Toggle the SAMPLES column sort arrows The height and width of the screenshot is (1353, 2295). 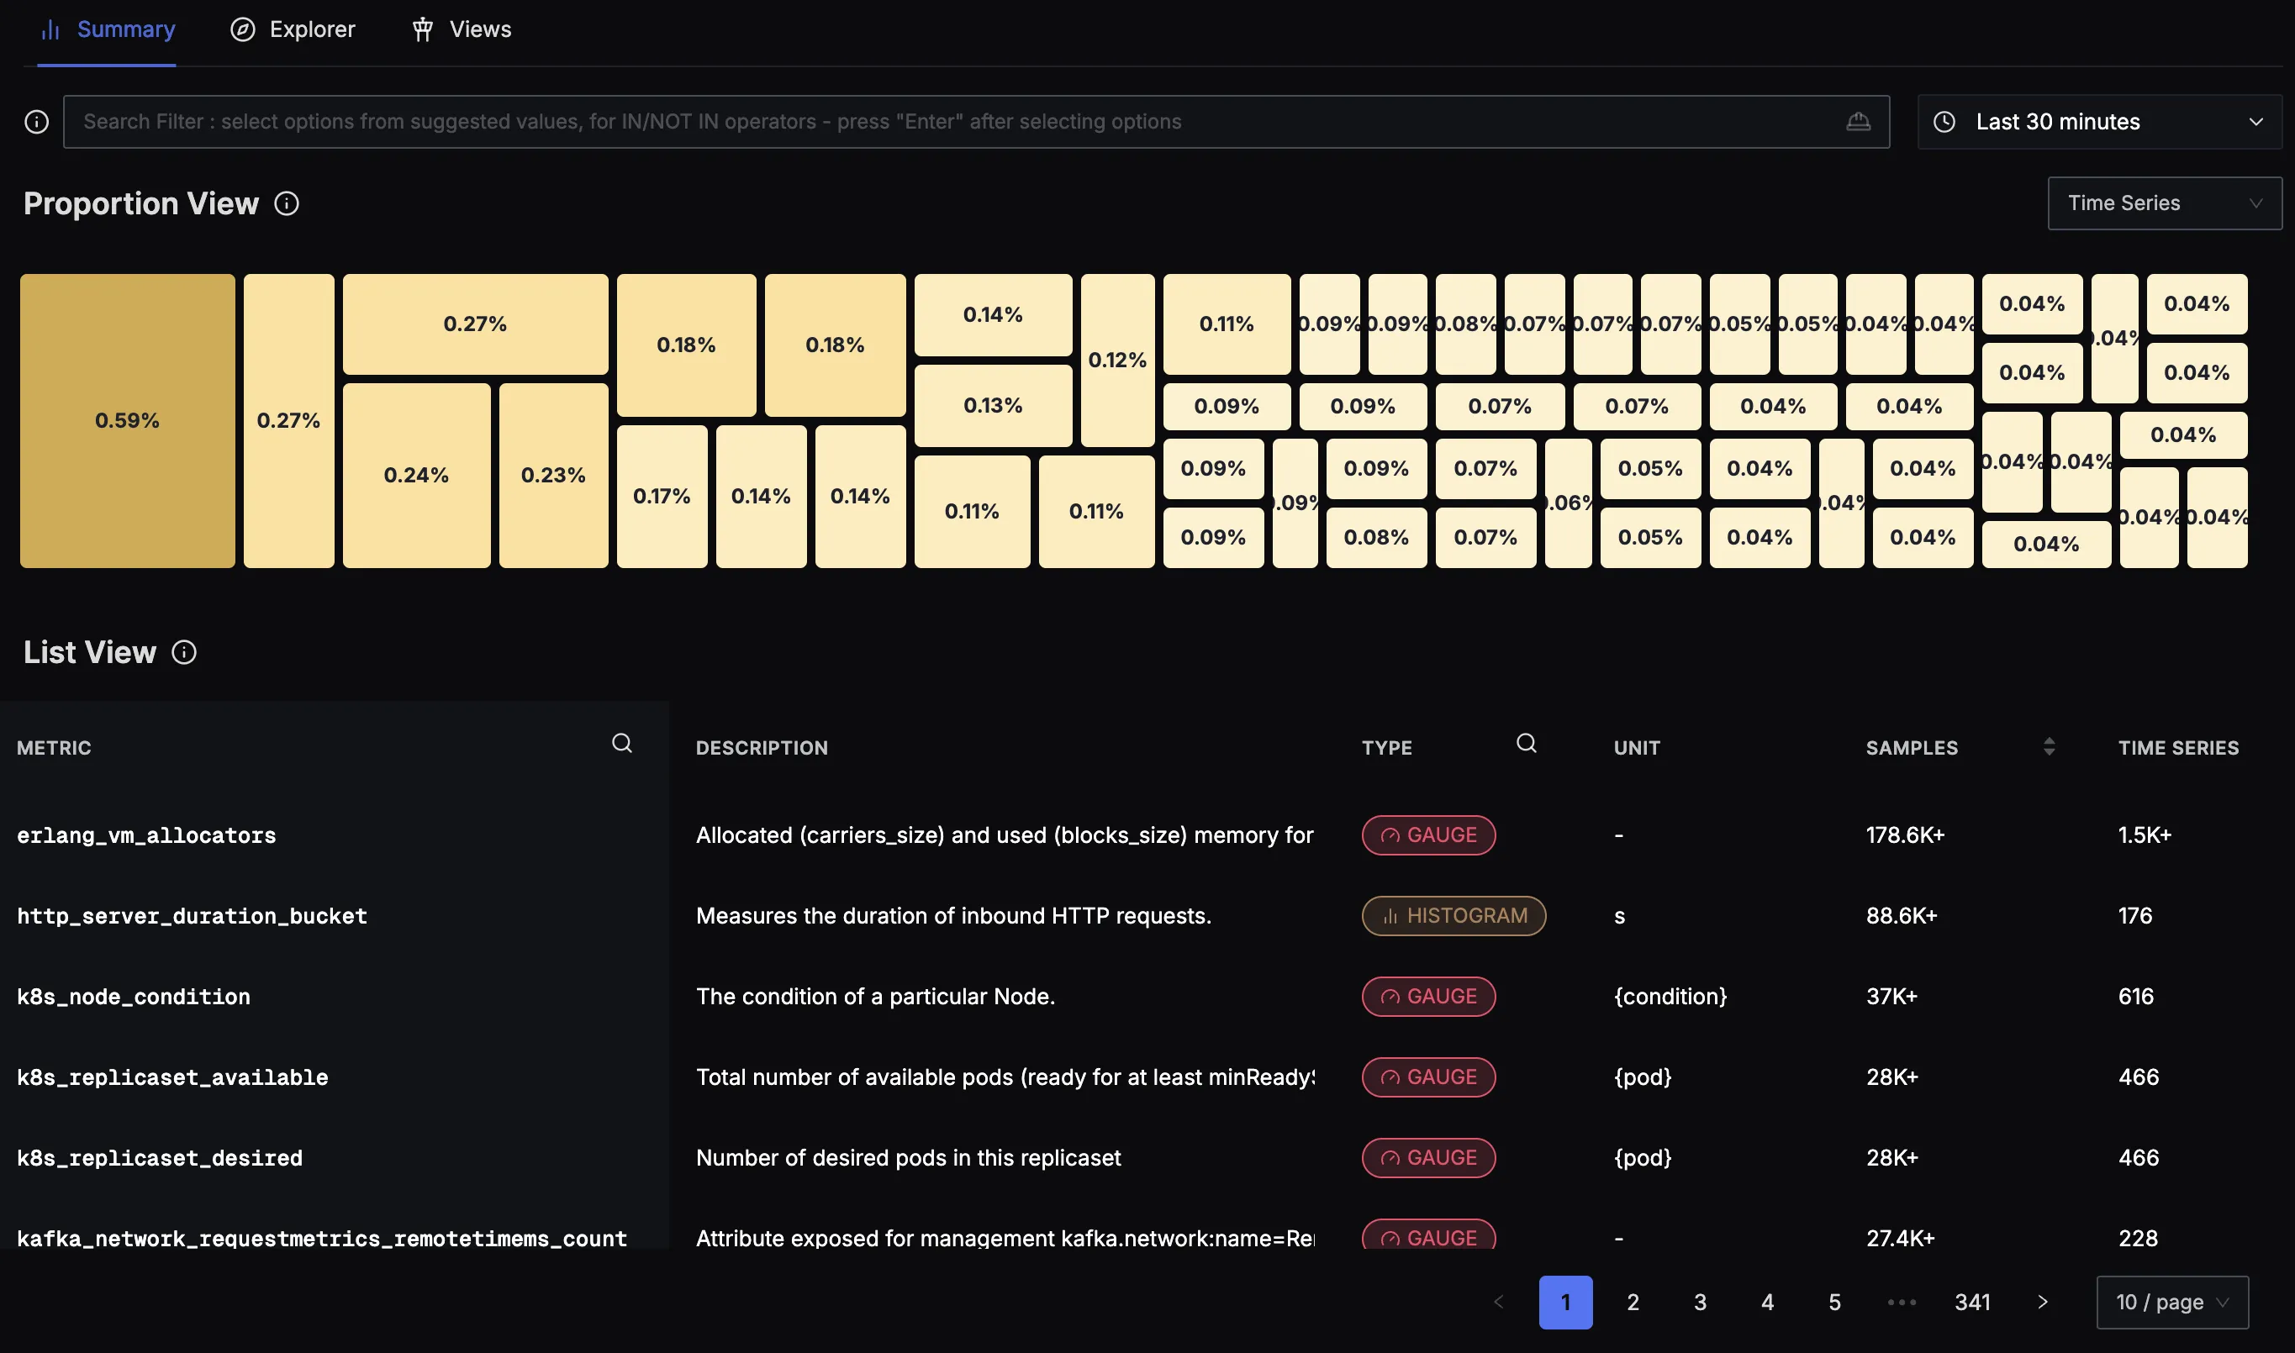point(2049,747)
